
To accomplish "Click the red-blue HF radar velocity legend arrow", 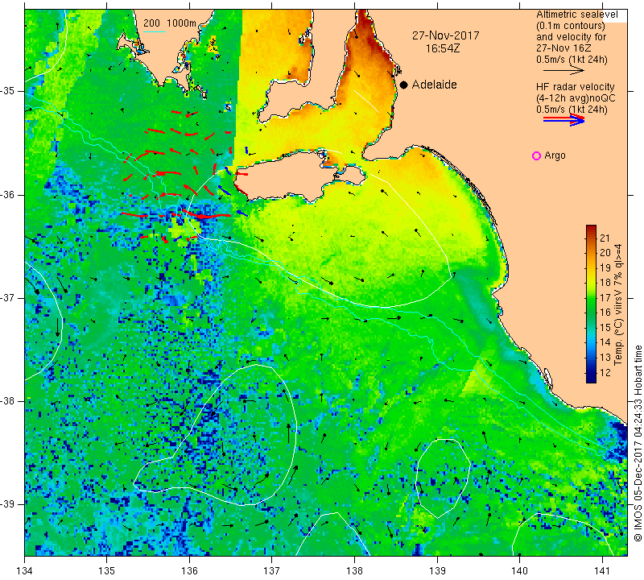I will pyautogui.click(x=563, y=120).
